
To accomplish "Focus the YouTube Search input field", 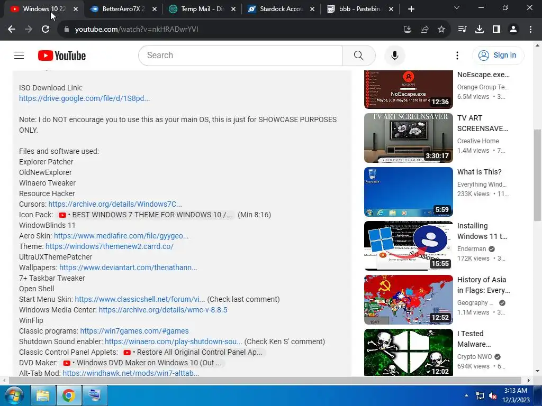I will 240,55.
